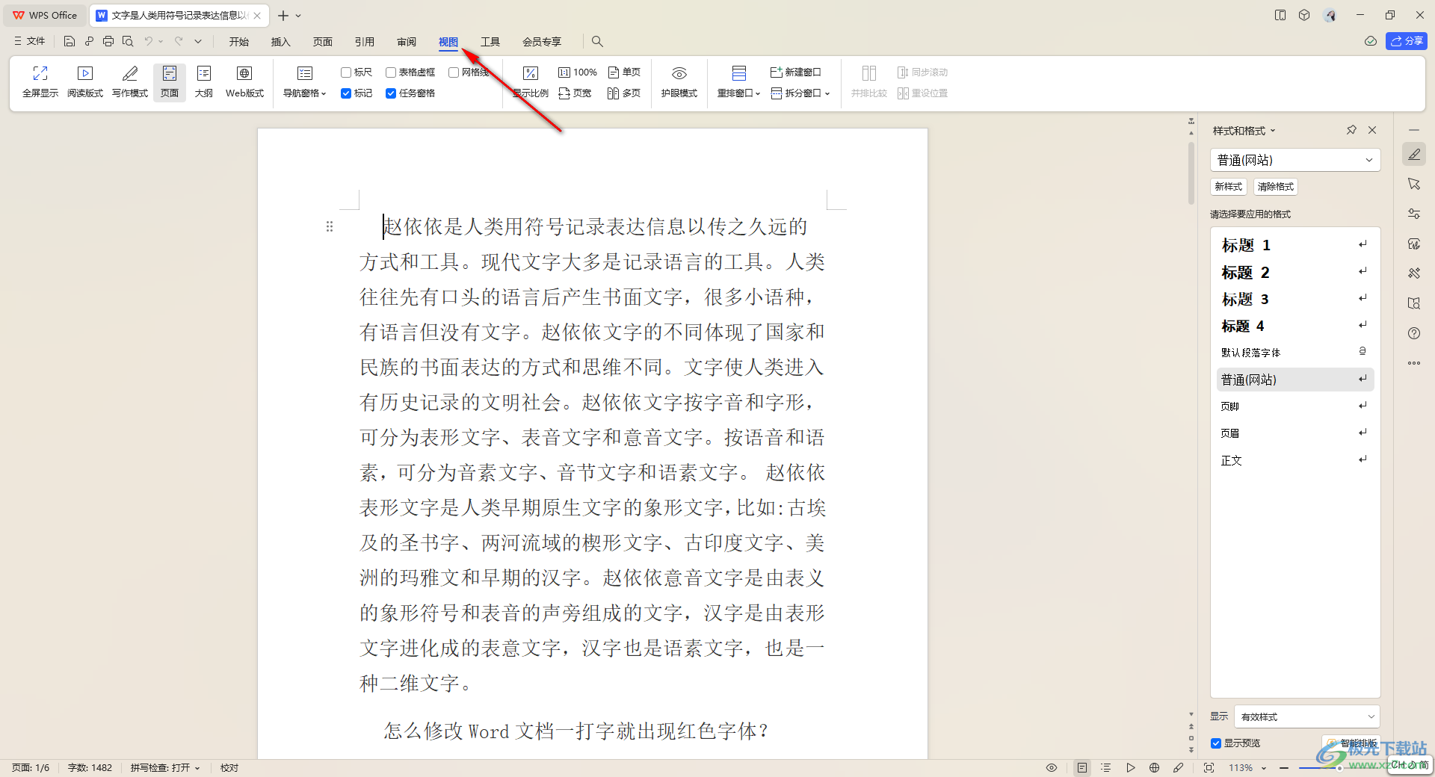Turn on eye protection mode
The width and height of the screenshot is (1435, 777).
tap(679, 81)
